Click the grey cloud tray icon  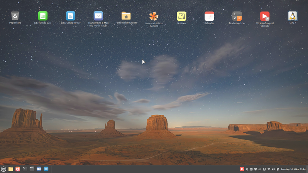[260, 169]
